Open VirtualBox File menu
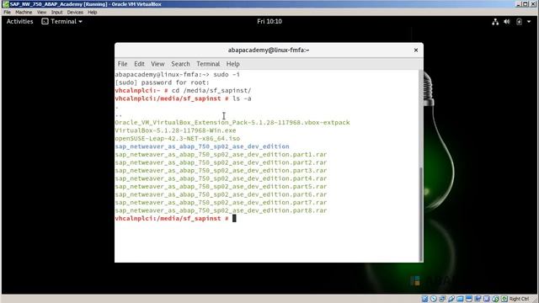The height and width of the screenshot is (303, 539). coord(8,13)
